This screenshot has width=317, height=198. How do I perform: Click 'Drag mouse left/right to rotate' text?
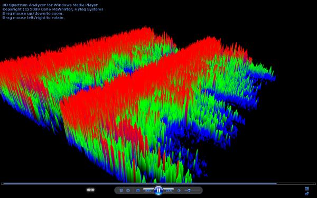(34, 18)
